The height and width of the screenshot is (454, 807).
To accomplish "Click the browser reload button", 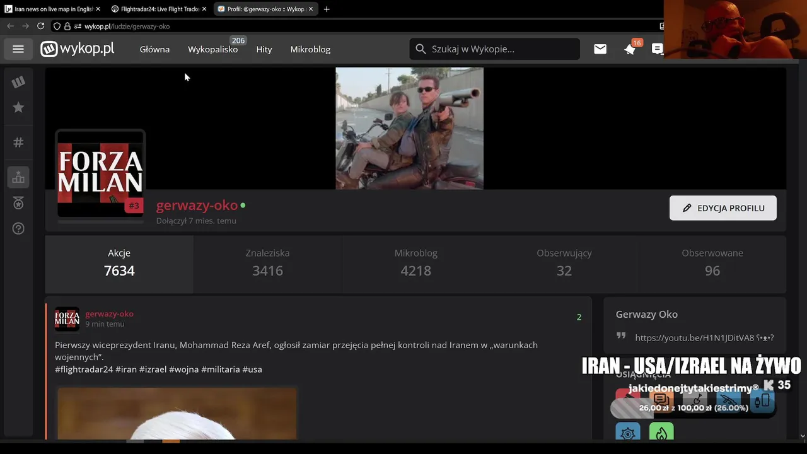I will pos(40,26).
